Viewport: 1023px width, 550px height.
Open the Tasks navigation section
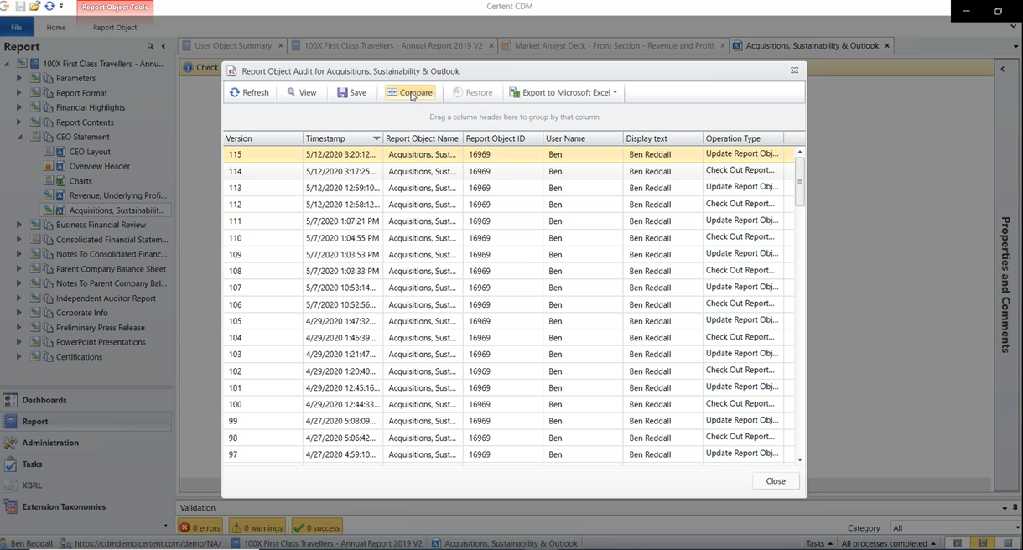coord(86,464)
